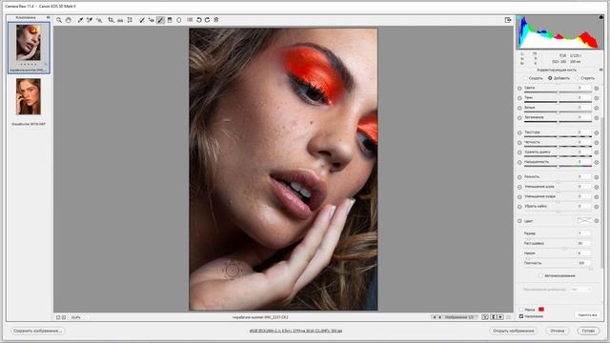Viewport: 610px width, 343px height.
Task: Click the Размер slider track
Action: [x=558, y=238]
